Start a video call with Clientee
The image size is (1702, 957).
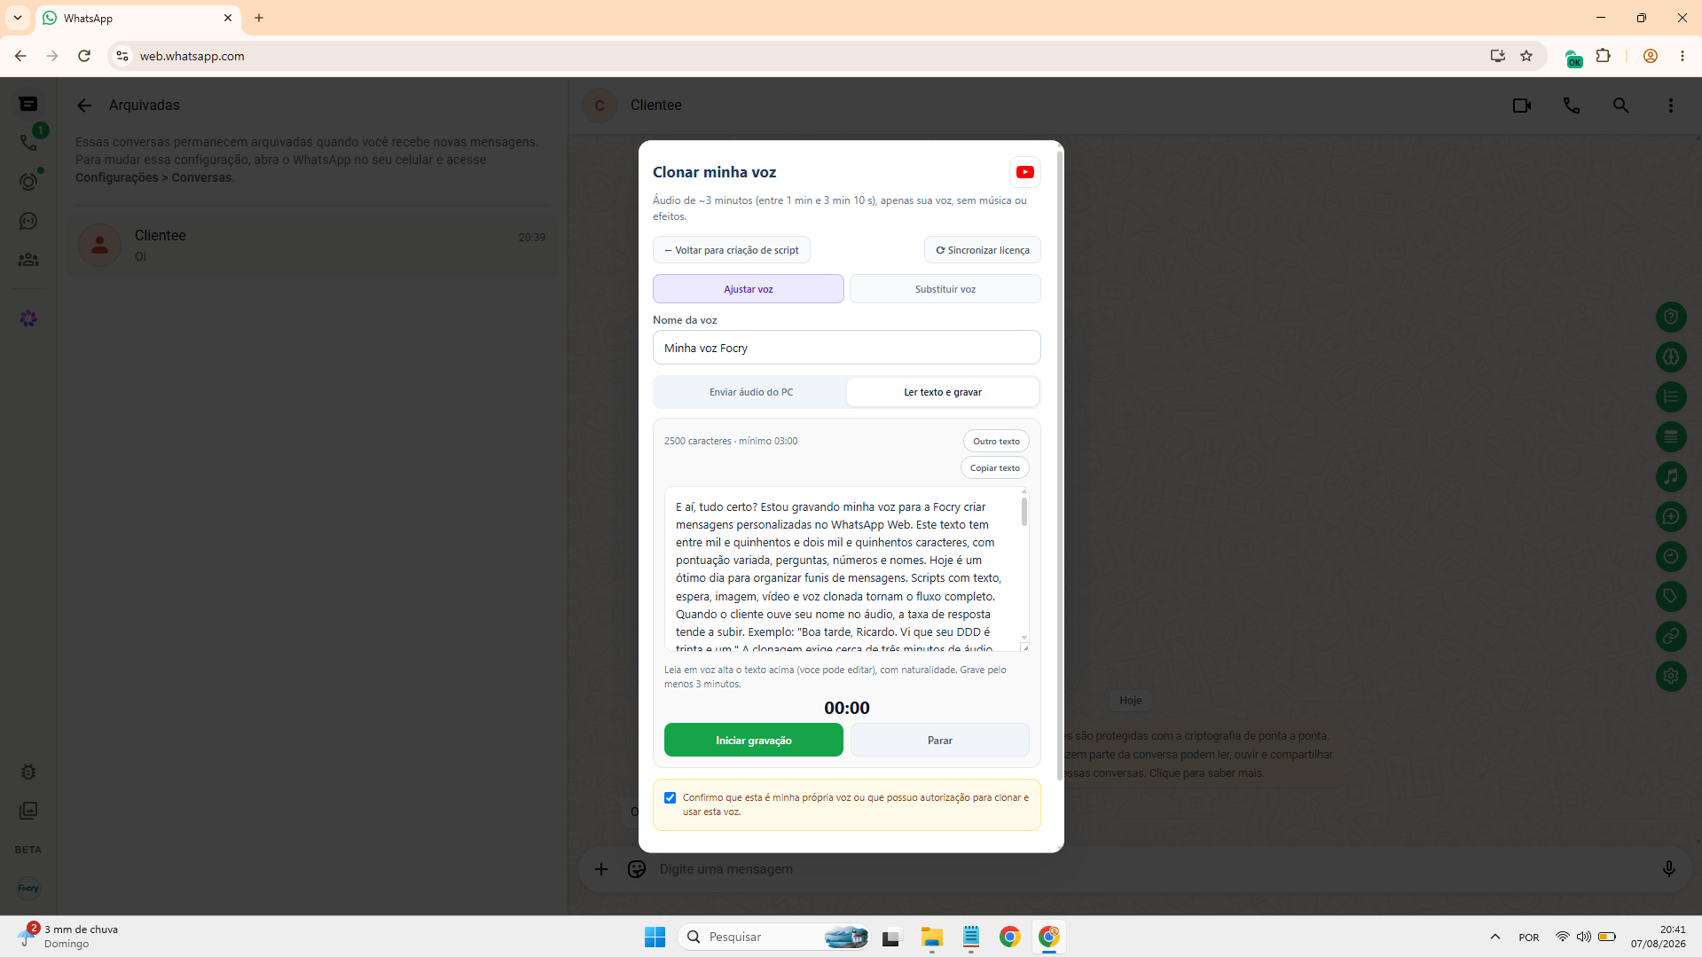coord(1522,106)
